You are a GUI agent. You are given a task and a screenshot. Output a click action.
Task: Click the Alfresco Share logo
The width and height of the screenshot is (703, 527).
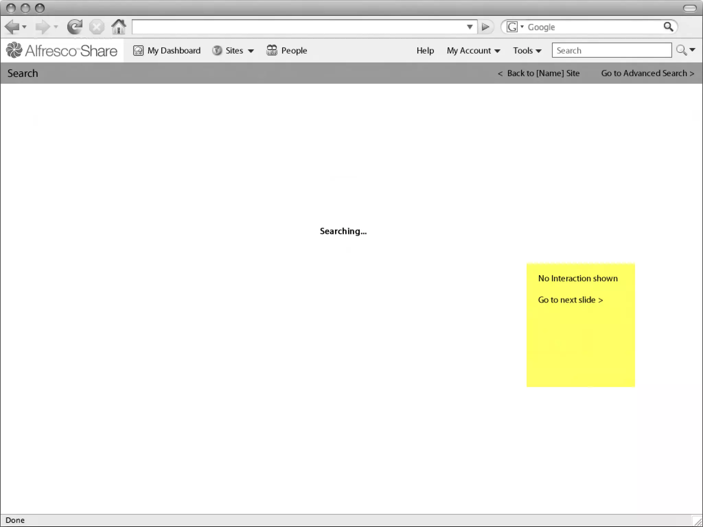coord(62,50)
